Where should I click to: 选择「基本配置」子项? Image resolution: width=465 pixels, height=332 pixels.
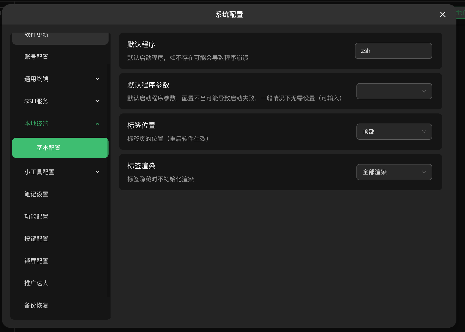tap(48, 148)
